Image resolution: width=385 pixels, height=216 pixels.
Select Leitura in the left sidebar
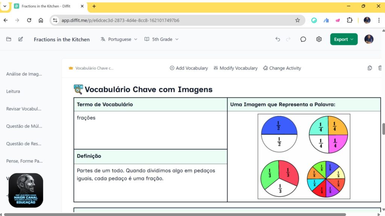pos(13,91)
